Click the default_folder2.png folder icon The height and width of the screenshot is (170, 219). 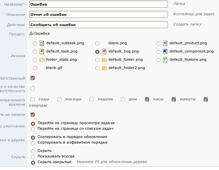pyautogui.click(x=104, y=68)
